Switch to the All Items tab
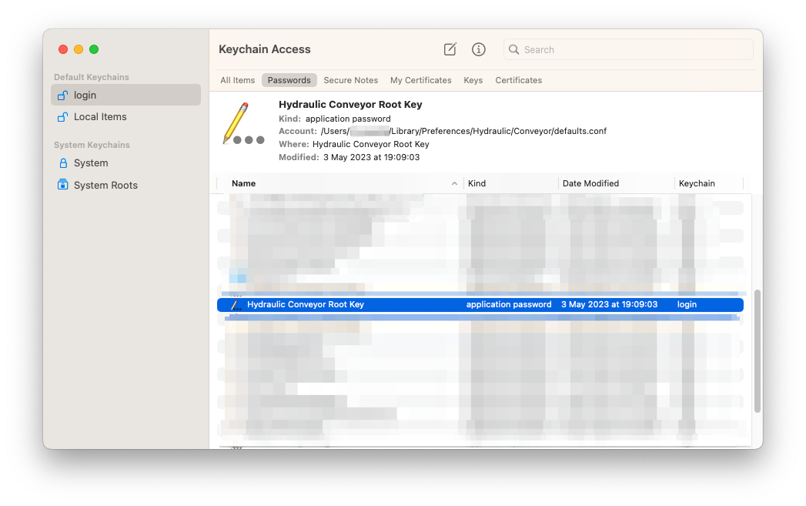The width and height of the screenshot is (806, 506). pyautogui.click(x=237, y=80)
